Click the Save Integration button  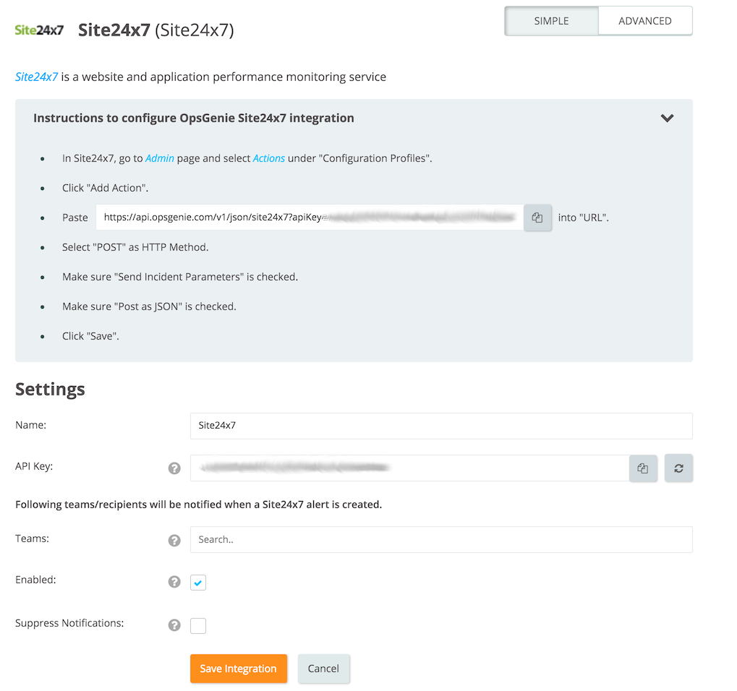click(238, 668)
